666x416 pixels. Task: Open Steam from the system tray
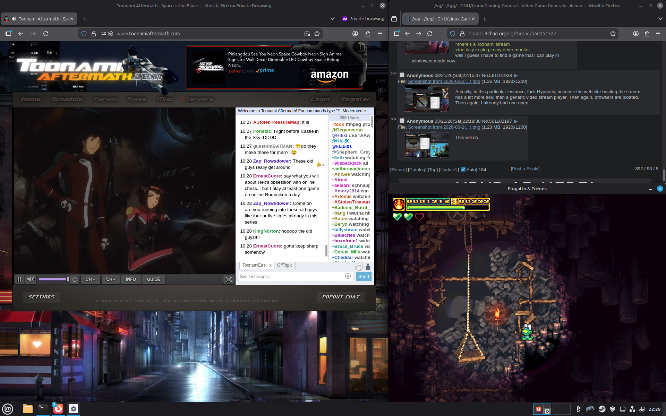click(602, 409)
